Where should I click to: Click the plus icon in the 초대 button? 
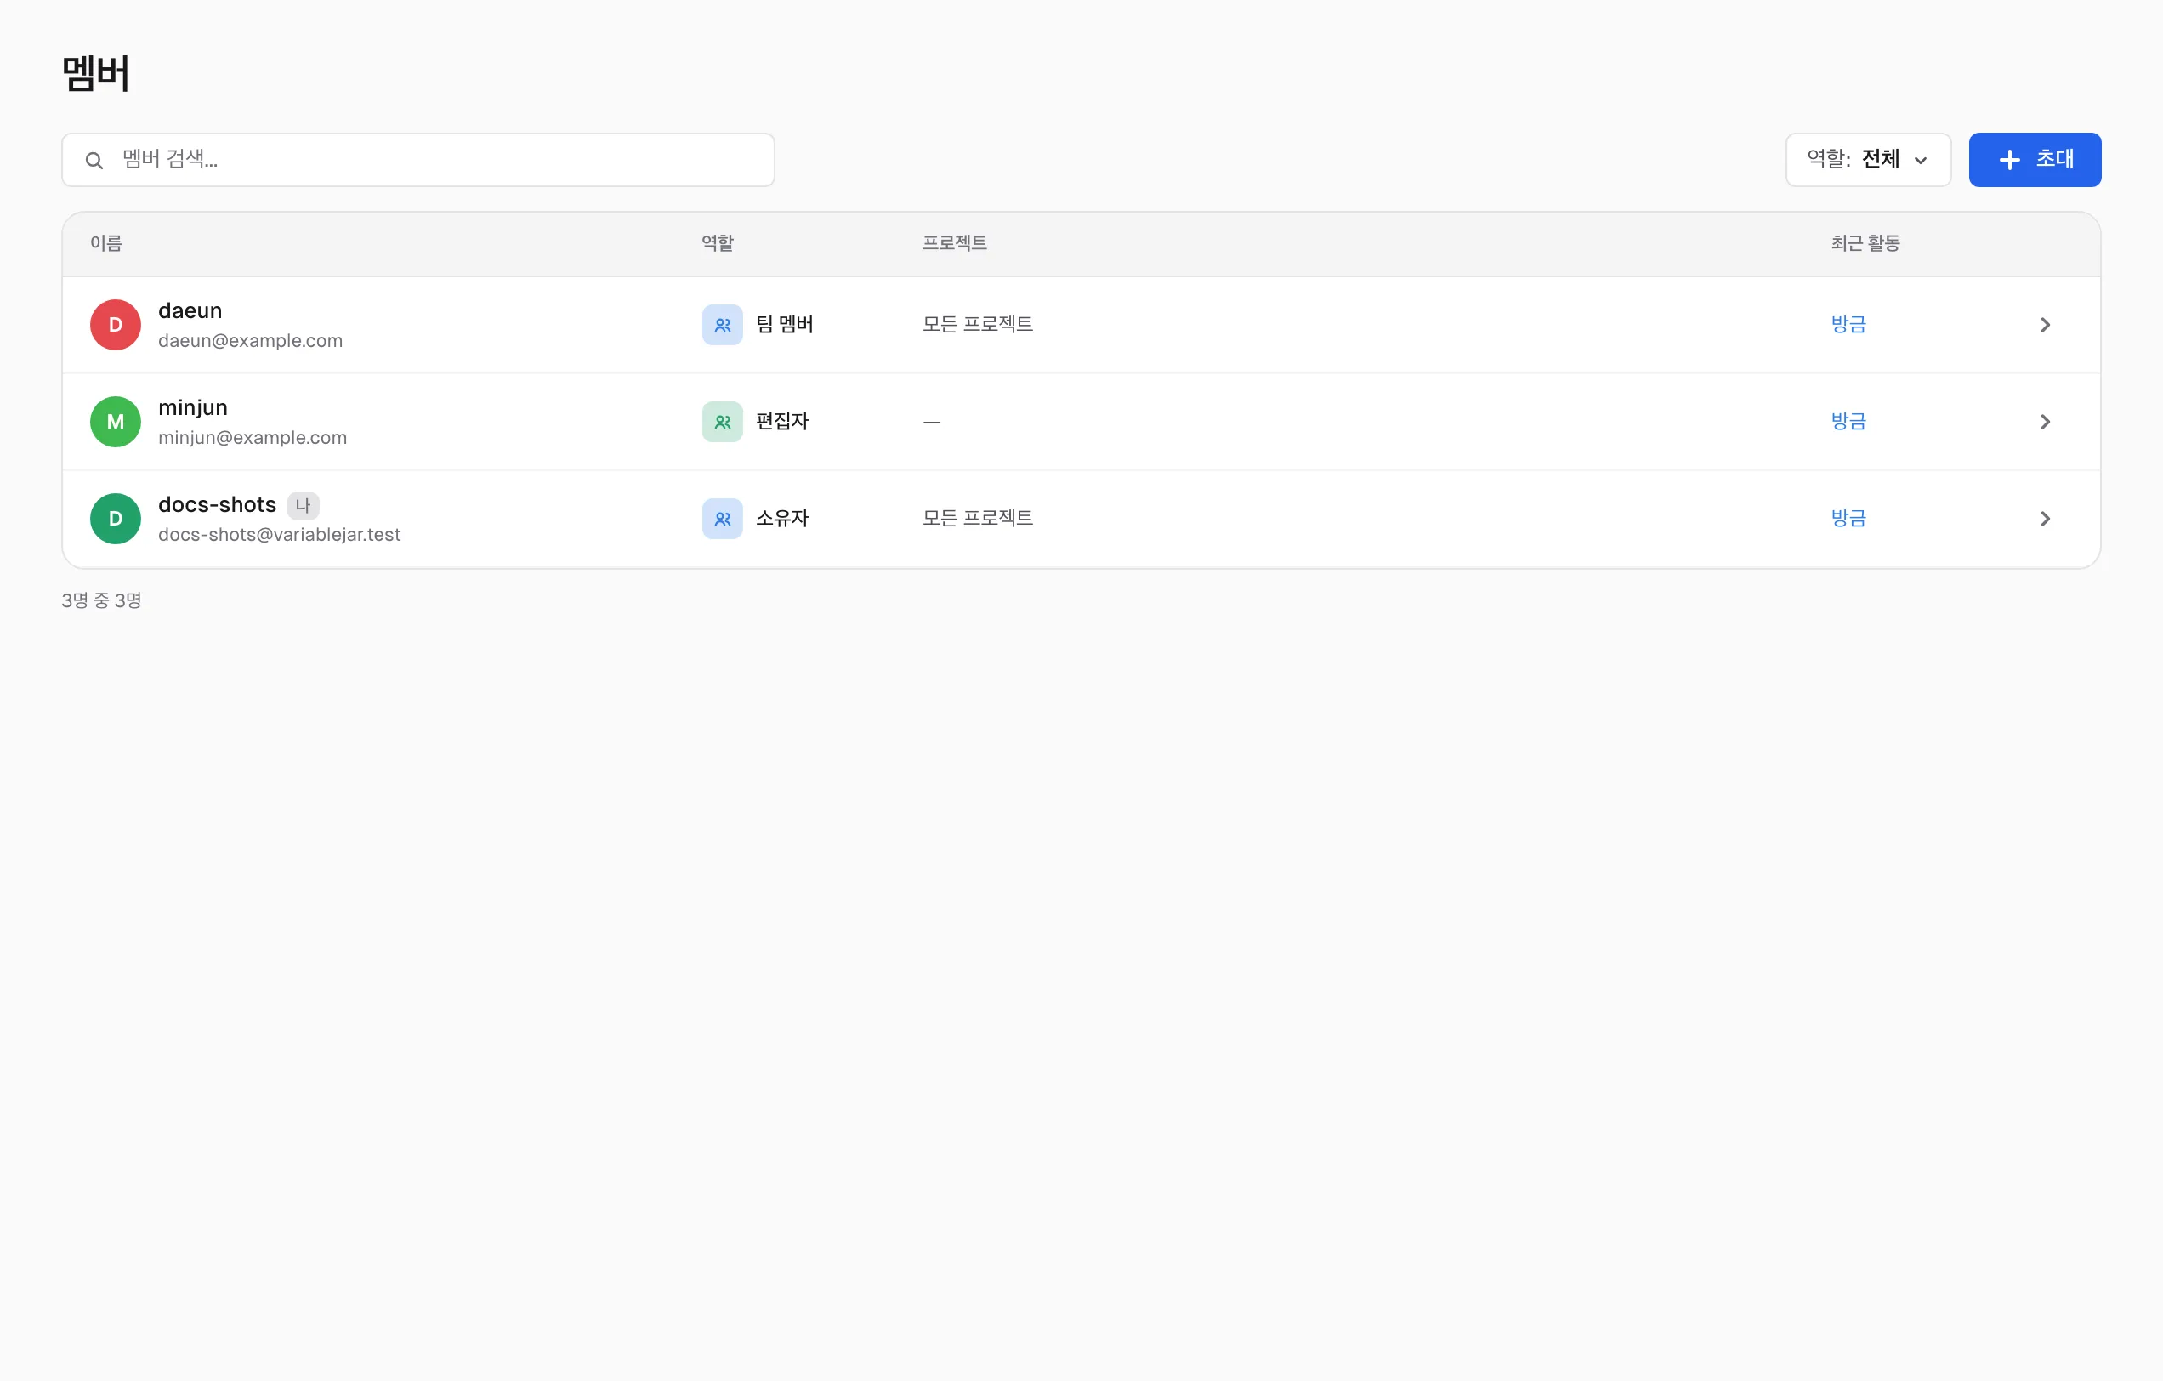click(x=2009, y=160)
